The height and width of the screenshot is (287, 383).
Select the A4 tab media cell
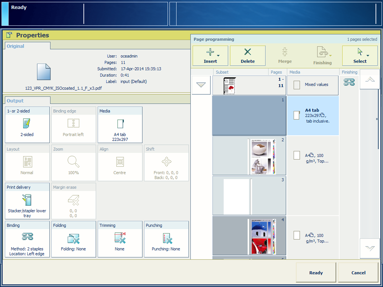[313, 115]
